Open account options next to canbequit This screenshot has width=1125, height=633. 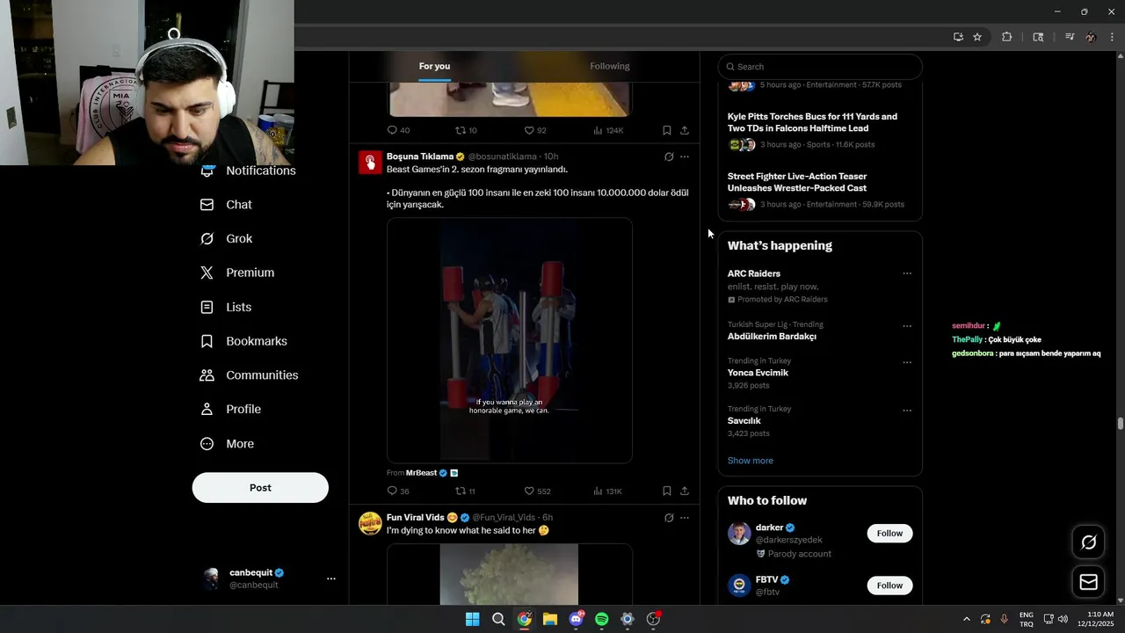pyautogui.click(x=331, y=578)
